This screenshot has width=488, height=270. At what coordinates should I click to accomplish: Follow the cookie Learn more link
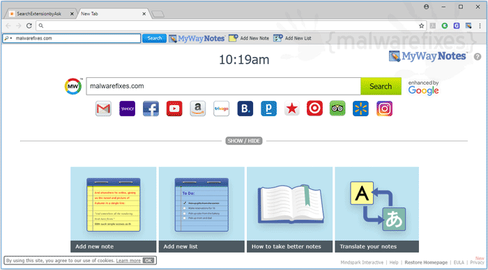click(128, 261)
